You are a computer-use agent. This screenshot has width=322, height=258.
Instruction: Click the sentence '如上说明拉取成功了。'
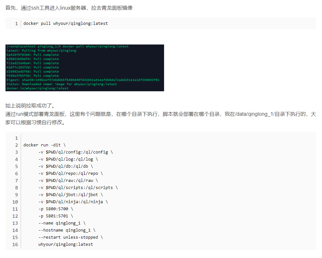click(x=31, y=106)
